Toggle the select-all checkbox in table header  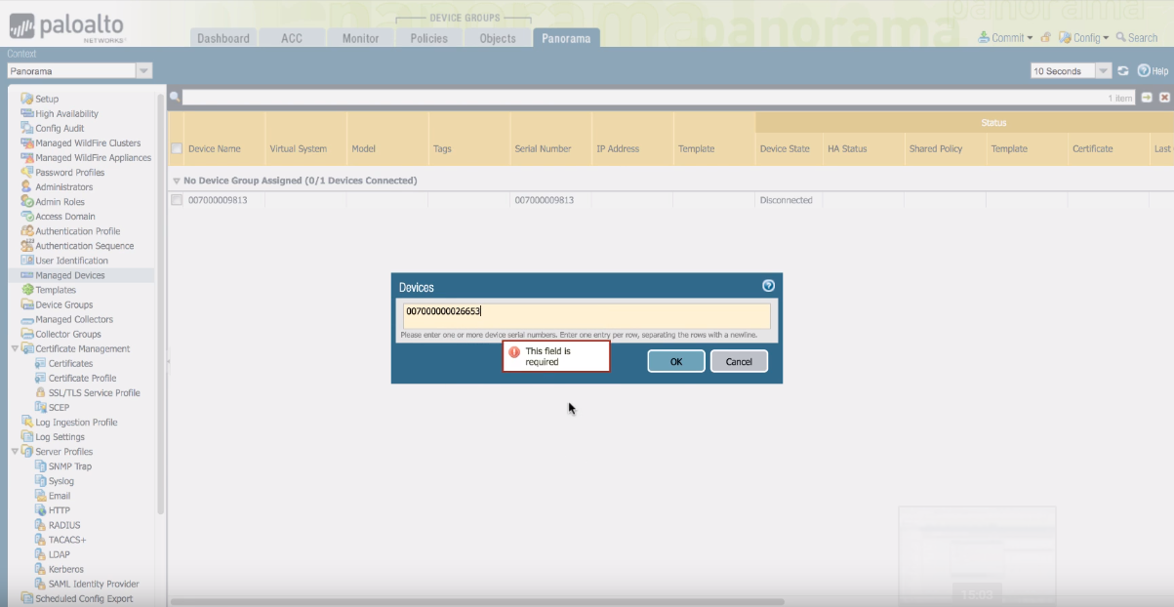[177, 149]
